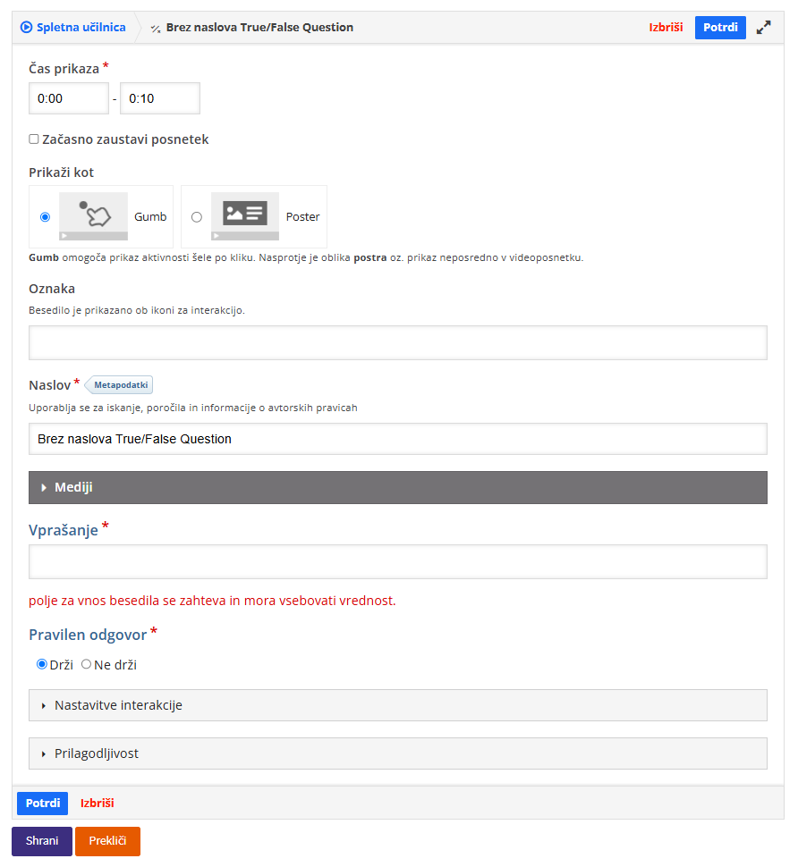The width and height of the screenshot is (798, 867).
Task: Select the Ne drži answer option
Action: coord(87,664)
